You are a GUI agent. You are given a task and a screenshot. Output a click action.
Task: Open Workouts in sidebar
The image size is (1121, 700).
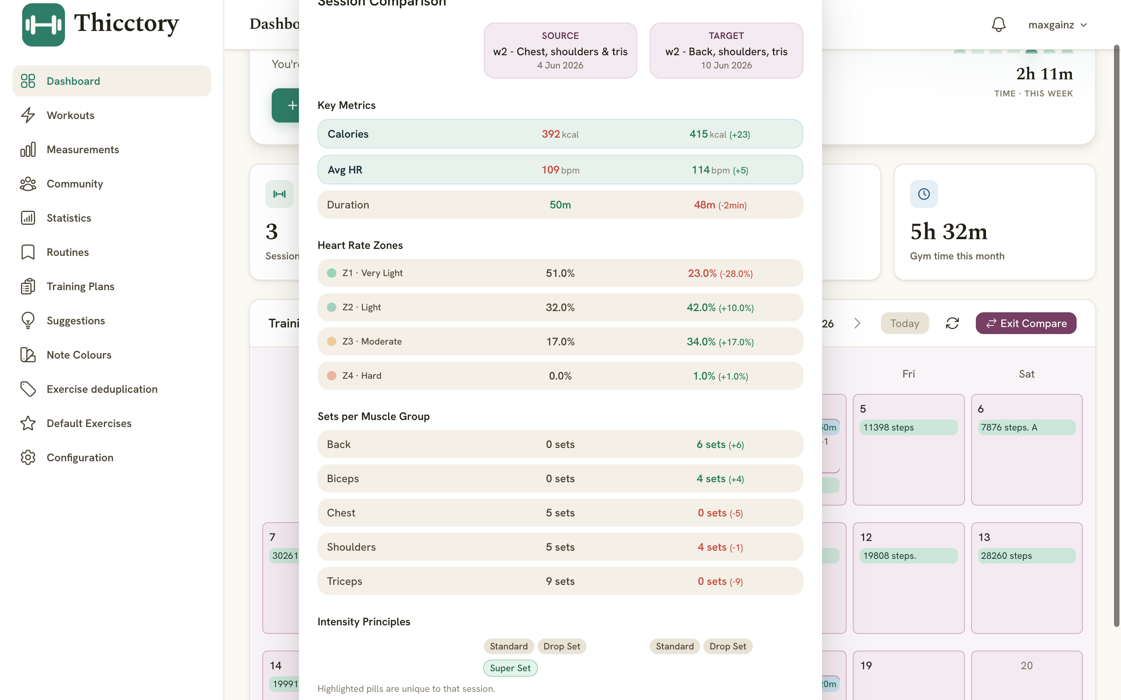112,115
